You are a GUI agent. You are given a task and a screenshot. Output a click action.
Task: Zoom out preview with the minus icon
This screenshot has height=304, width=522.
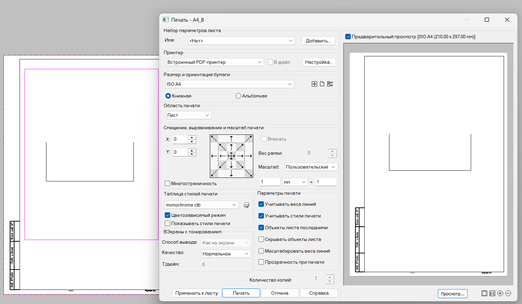point(508,293)
